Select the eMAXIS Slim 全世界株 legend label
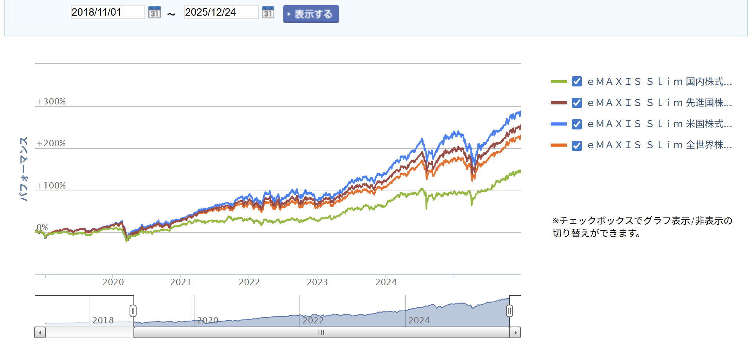 659,145
